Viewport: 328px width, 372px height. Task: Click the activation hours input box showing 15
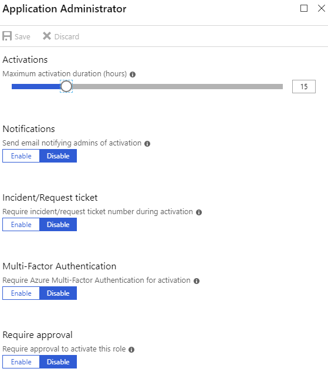[x=304, y=87]
